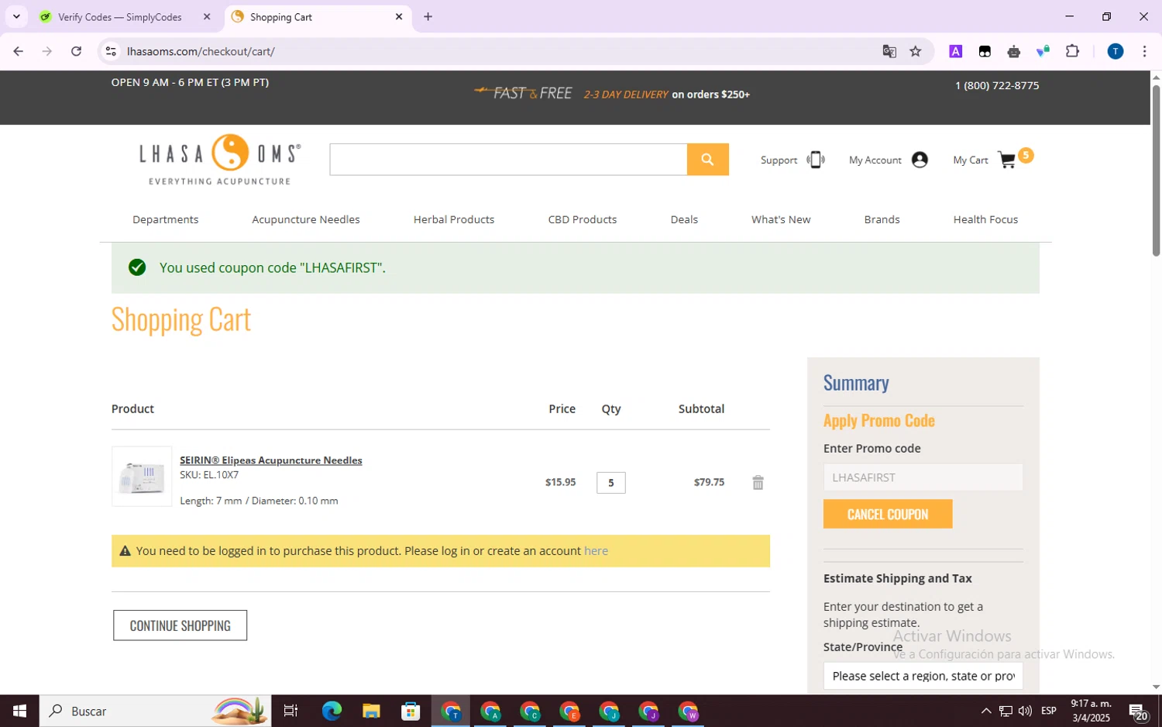Click the purple A extension icon
Viewport: 1162px width, 727px height.
coord(956,51)
